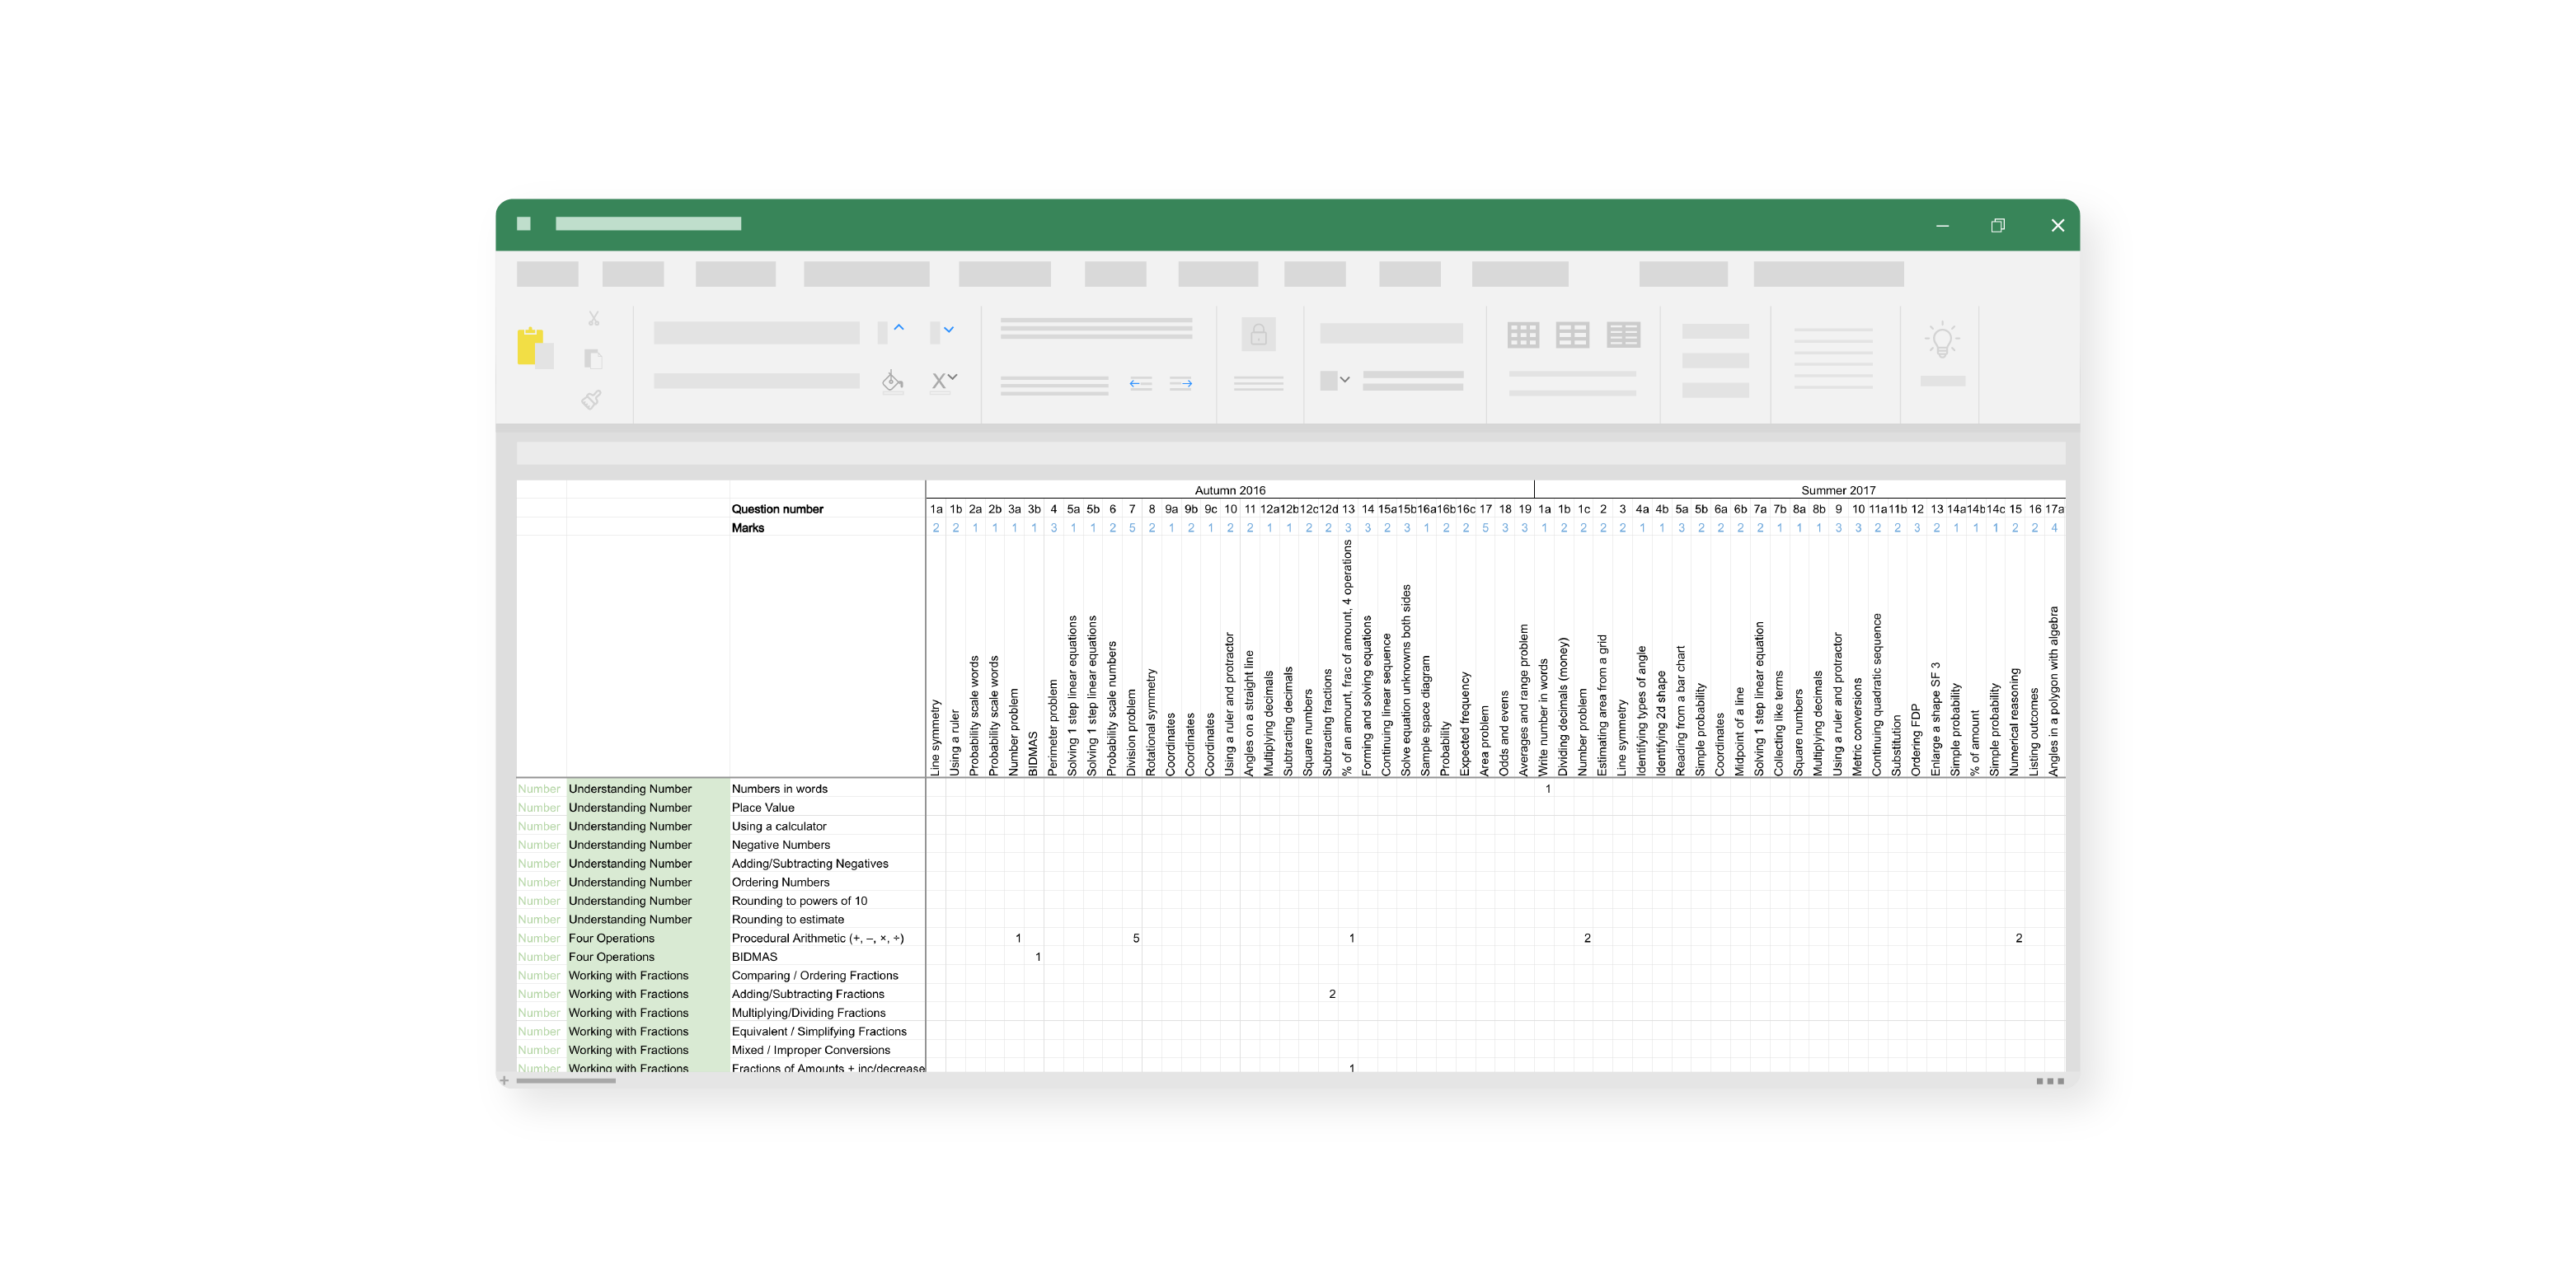Screen dimensions: 2576x1288
Task: Click value 5 in the Procedural Arithmetic row
Action: point(1136,939)
